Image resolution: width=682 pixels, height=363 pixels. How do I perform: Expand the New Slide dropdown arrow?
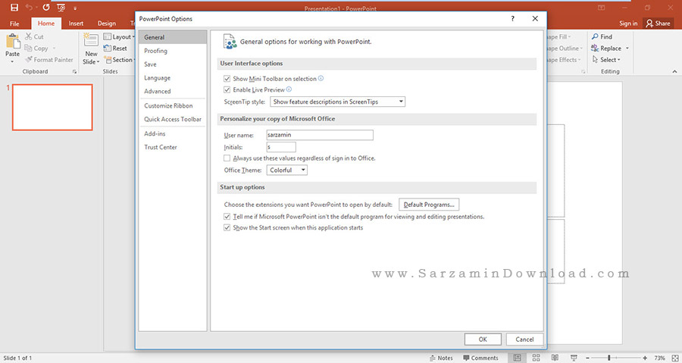coord(99,61)
